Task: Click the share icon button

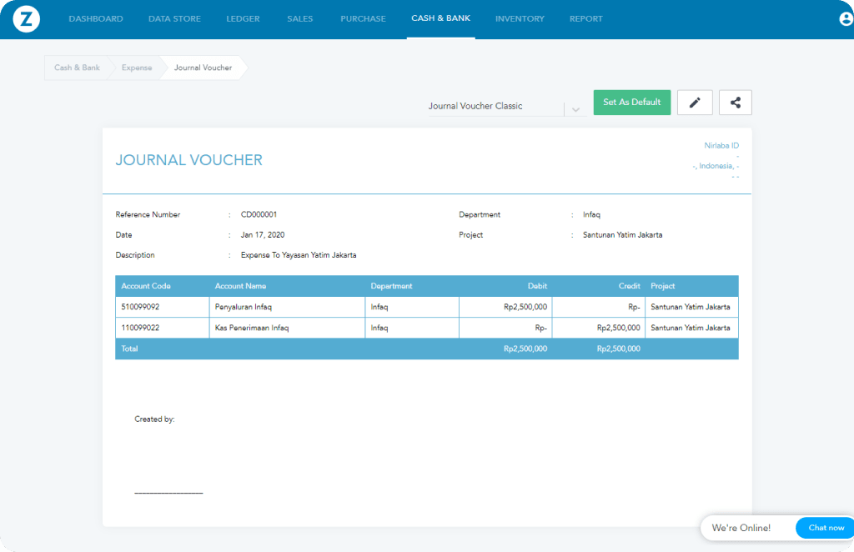Action: [735, 103]
